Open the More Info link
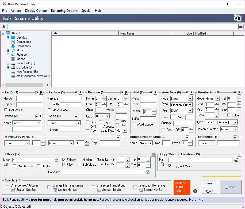Image resolution: width=245 pixels, height=209 pixels. [x=196, y=200]
